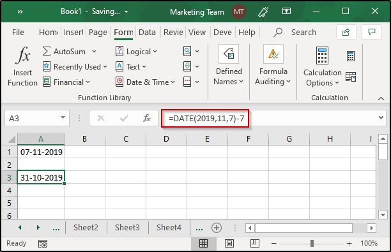Click the formula bar fx insert function icon
Viewport: 391px width, 252px height.
tap(147, 118)
